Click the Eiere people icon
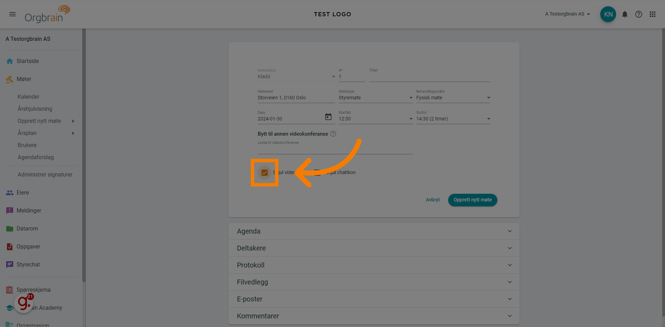 (10, 193)
